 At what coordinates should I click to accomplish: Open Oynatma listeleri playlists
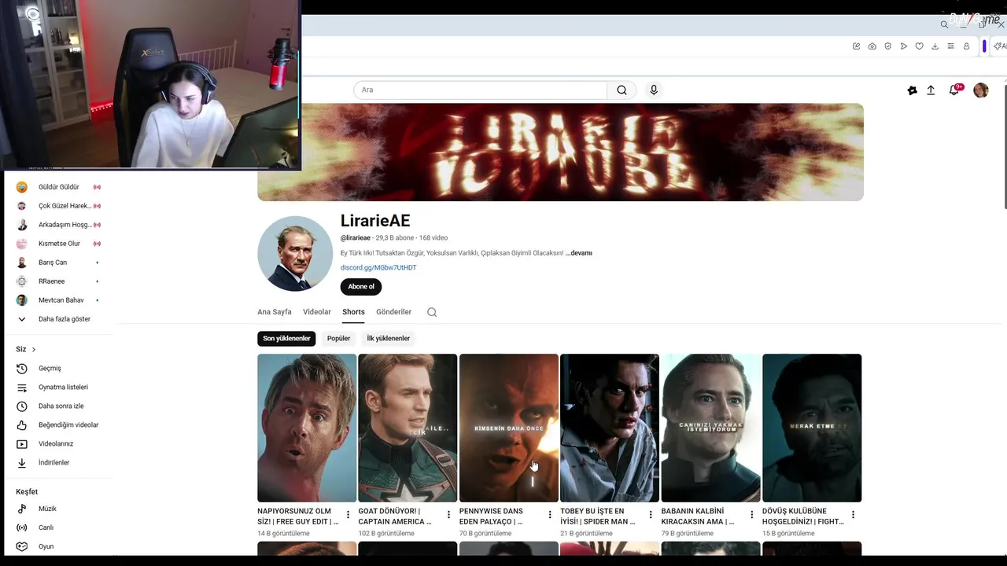click(63, 387)
